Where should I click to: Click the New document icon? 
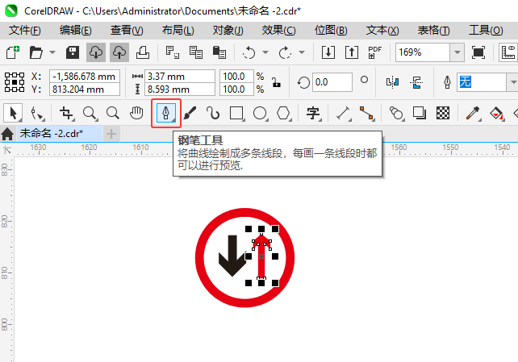(13, 52)
